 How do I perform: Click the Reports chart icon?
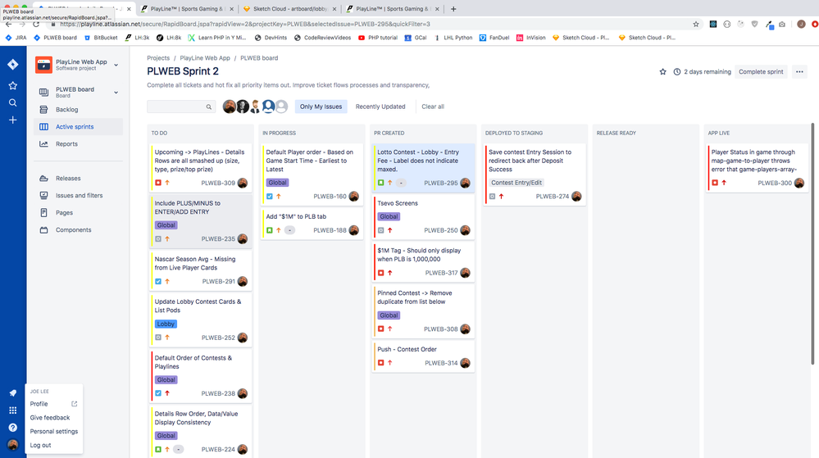44,144
